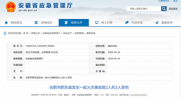Click the 来源: 安徽省应急管理厅 source text
This screenshot has width=181, height=98.
82,95
